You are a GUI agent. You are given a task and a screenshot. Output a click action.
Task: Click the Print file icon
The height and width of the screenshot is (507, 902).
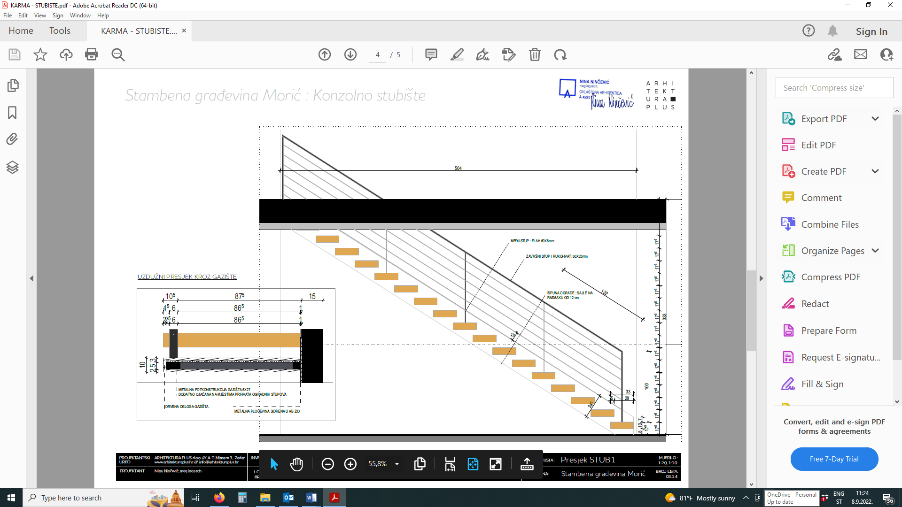(x=92, y=54)
